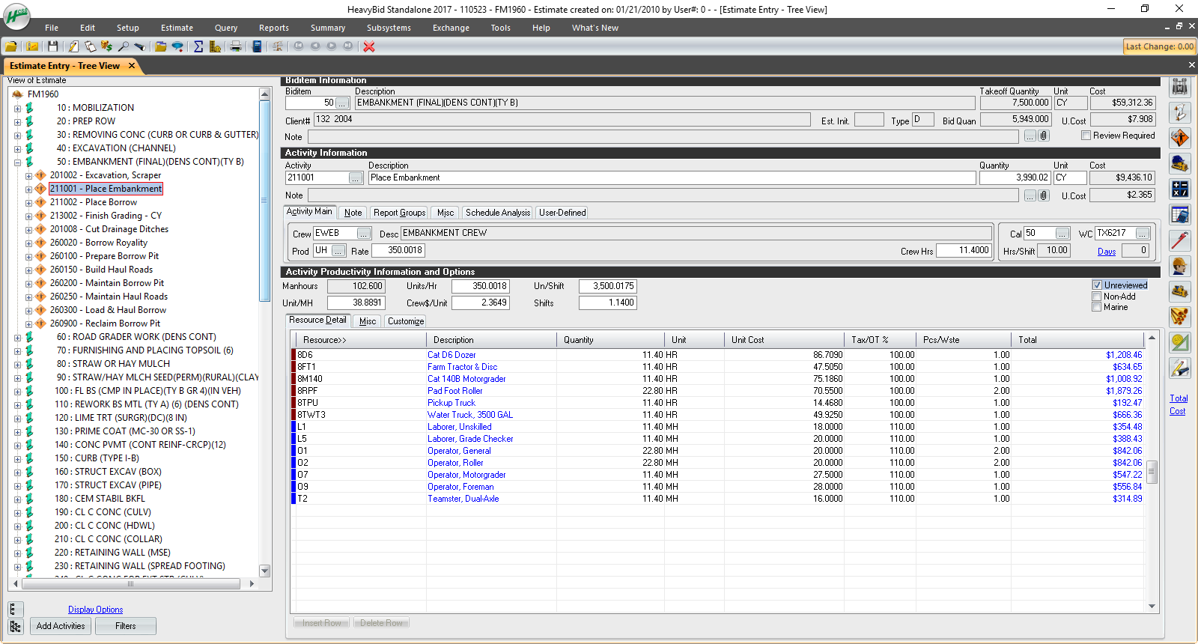Click the spreadsheet with calculator sidebar icon
Screen dimensions: 1198x644
point(1180,215)
